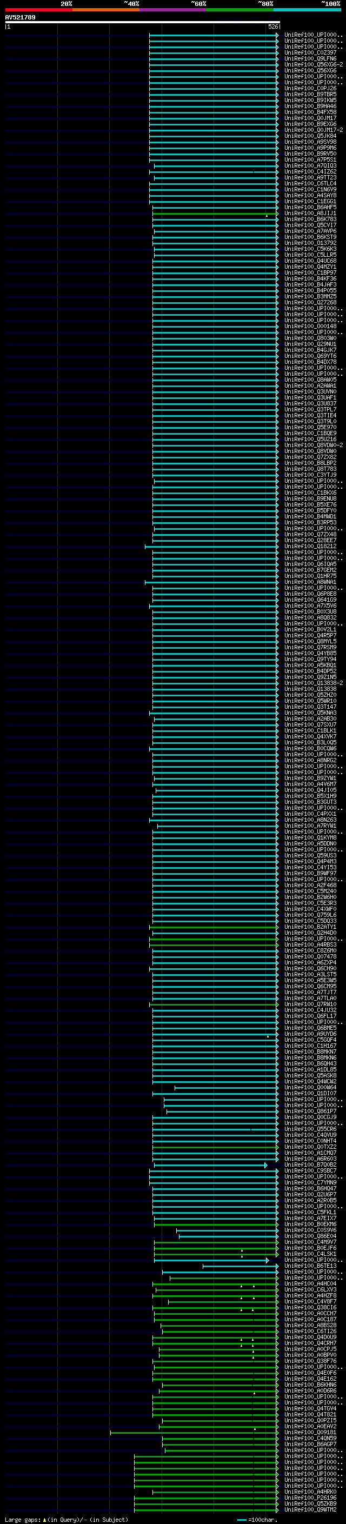The height and width of the screenshot is (1524, 346).
Task: Select hit UniRef100_A2AWA1
Action: pos(310,386)
